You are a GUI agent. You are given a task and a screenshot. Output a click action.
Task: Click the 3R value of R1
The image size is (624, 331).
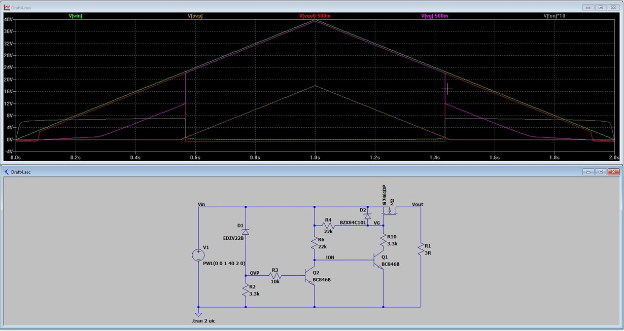tap(428, 252)
